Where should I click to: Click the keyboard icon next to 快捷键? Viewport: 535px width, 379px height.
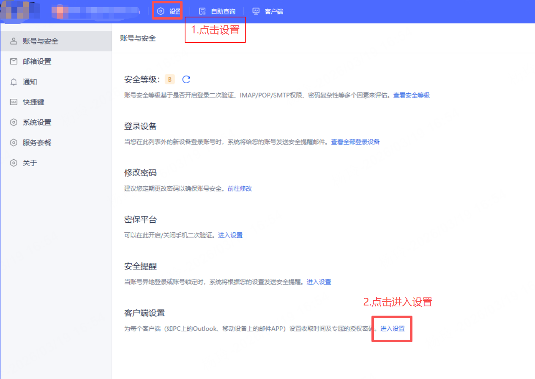pyautogui.click(x=14, y=102)
